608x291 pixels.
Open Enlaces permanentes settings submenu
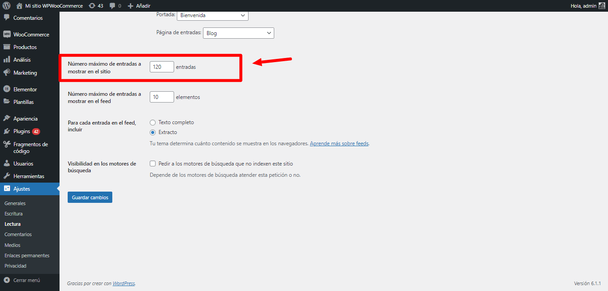pos(27,255)
